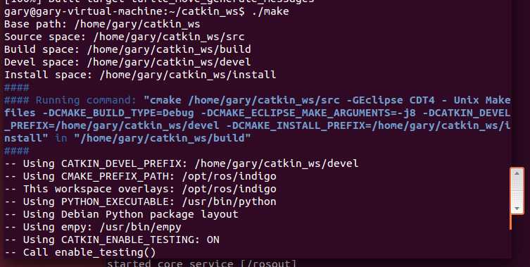Click the Source space path text
The image size is (530, 267).
tap(169, 37)
